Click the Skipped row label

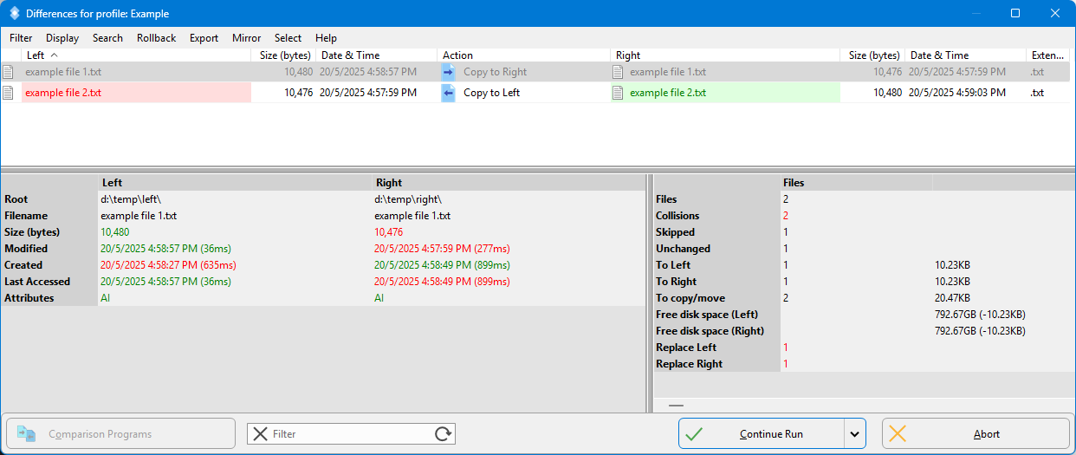[675, 232]
